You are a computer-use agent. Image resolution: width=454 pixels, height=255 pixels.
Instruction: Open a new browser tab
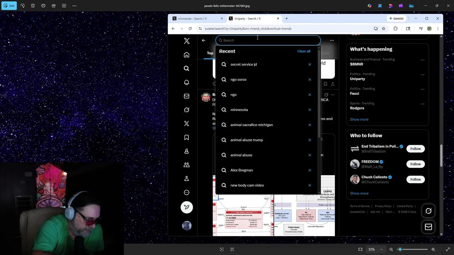tap(287, 18)
